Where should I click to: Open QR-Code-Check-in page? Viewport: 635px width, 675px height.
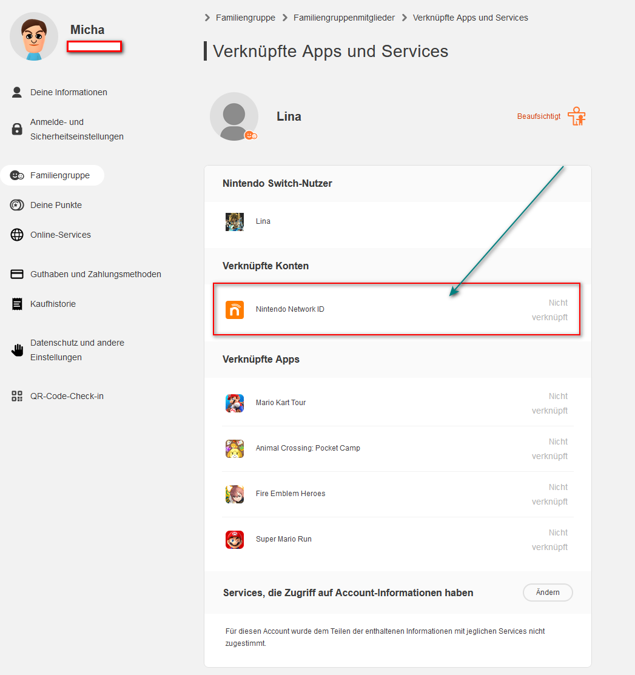click(67, 396)
